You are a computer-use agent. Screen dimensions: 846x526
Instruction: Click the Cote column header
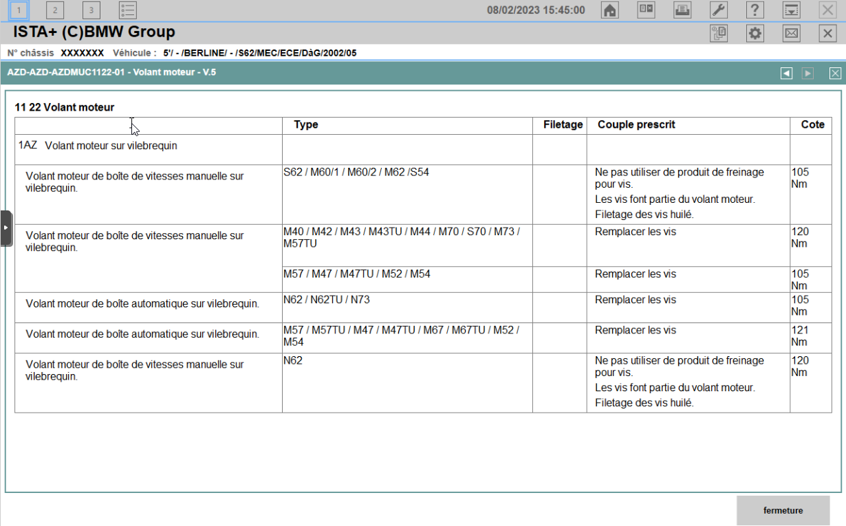(812, 124)
